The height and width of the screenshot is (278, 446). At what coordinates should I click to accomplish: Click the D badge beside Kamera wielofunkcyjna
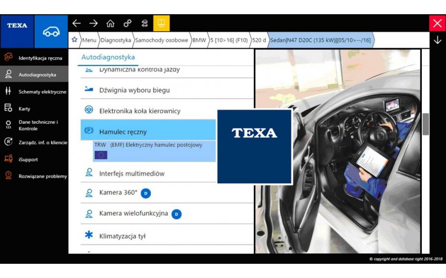(177, 214)
